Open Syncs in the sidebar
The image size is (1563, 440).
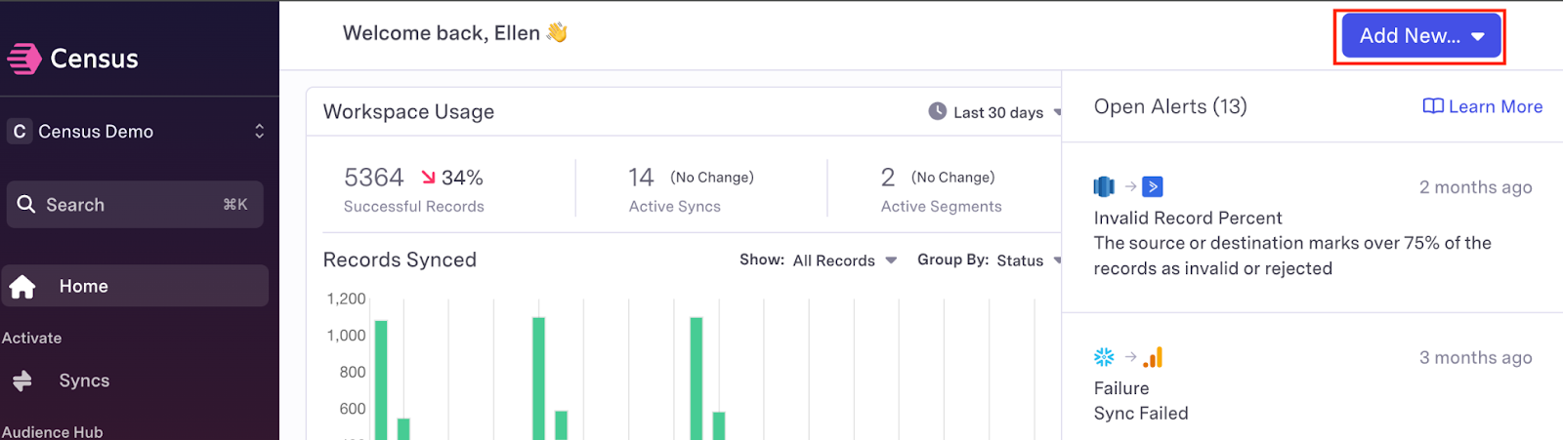[x=84, y=380]
